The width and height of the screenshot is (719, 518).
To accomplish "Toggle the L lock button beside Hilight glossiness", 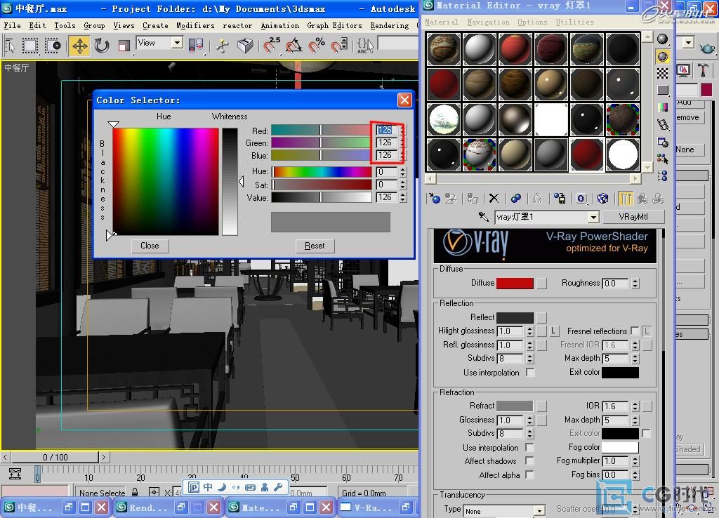I will click(553, 331).
